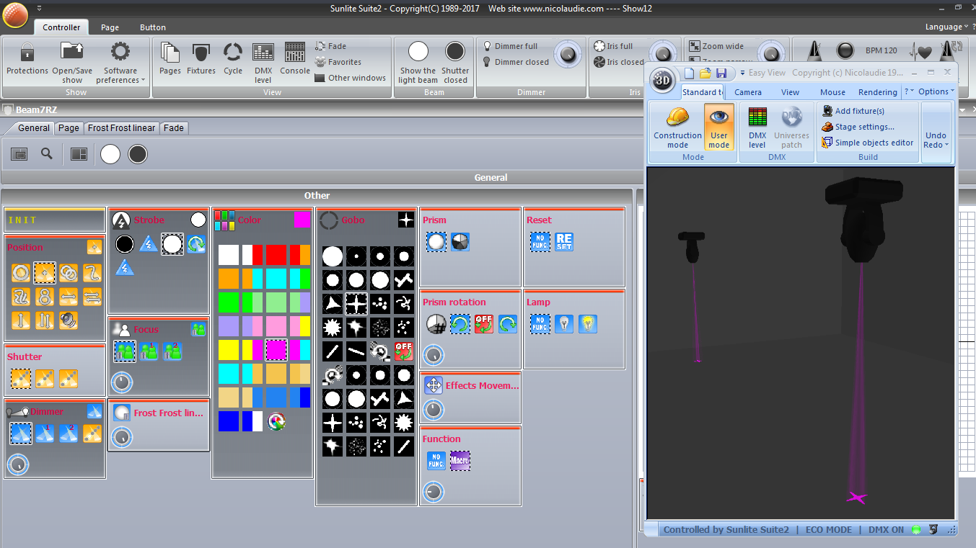
Task: Click Macro icon in Function panel
Action: click(x=460, y=461)
